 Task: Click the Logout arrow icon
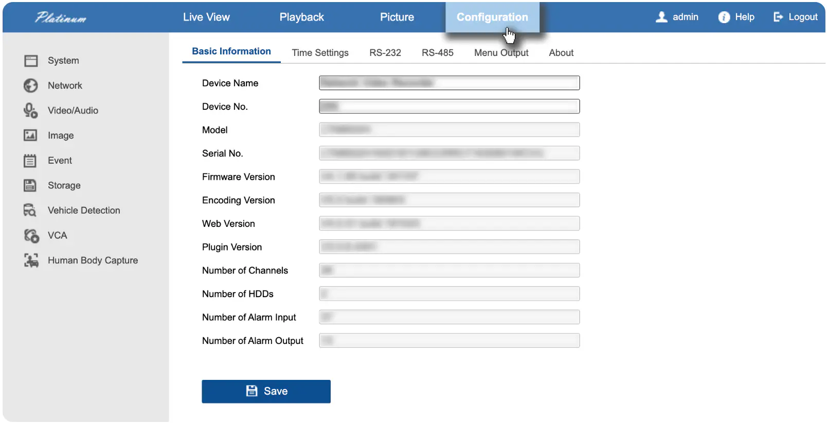[x=778, y=17]
